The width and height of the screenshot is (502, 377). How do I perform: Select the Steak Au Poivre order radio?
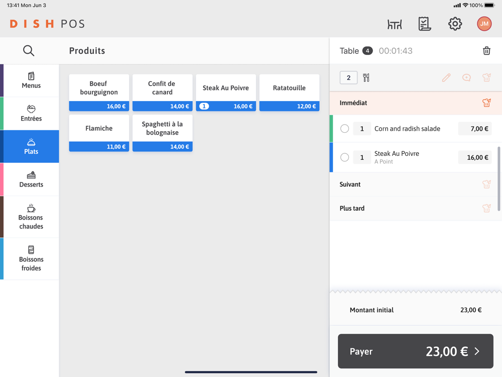point(345,157)
